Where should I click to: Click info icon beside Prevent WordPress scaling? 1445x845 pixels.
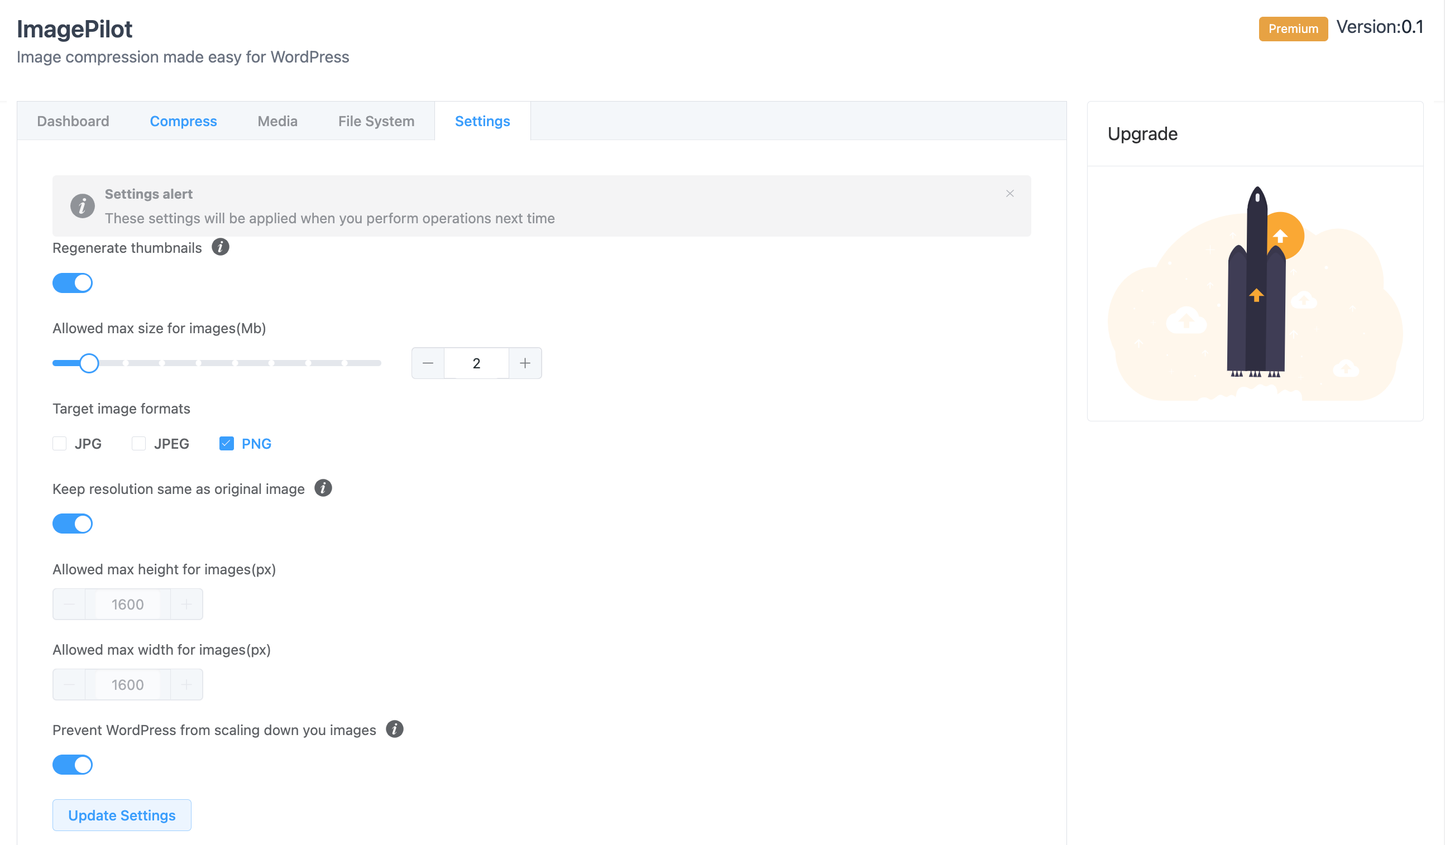(395, 729)
